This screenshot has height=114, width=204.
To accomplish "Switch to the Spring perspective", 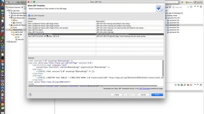I will tap(189, 2).
